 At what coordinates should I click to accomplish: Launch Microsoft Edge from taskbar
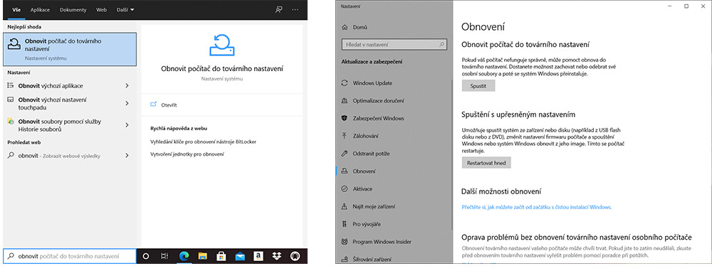click(x=184, y=256)
